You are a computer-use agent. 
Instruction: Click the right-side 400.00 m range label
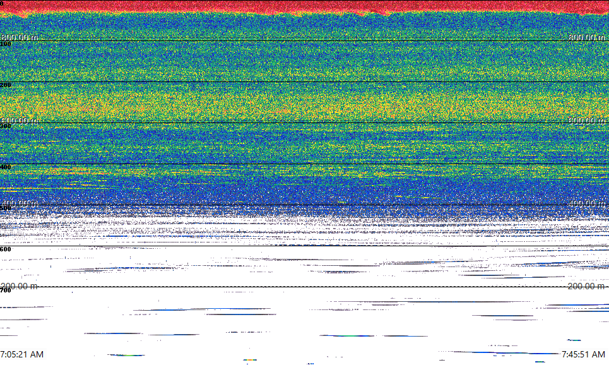(586, 203)
